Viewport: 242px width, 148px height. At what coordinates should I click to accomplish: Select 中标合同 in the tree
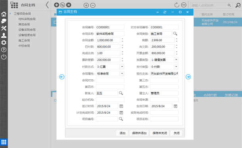tap(24, 46)
